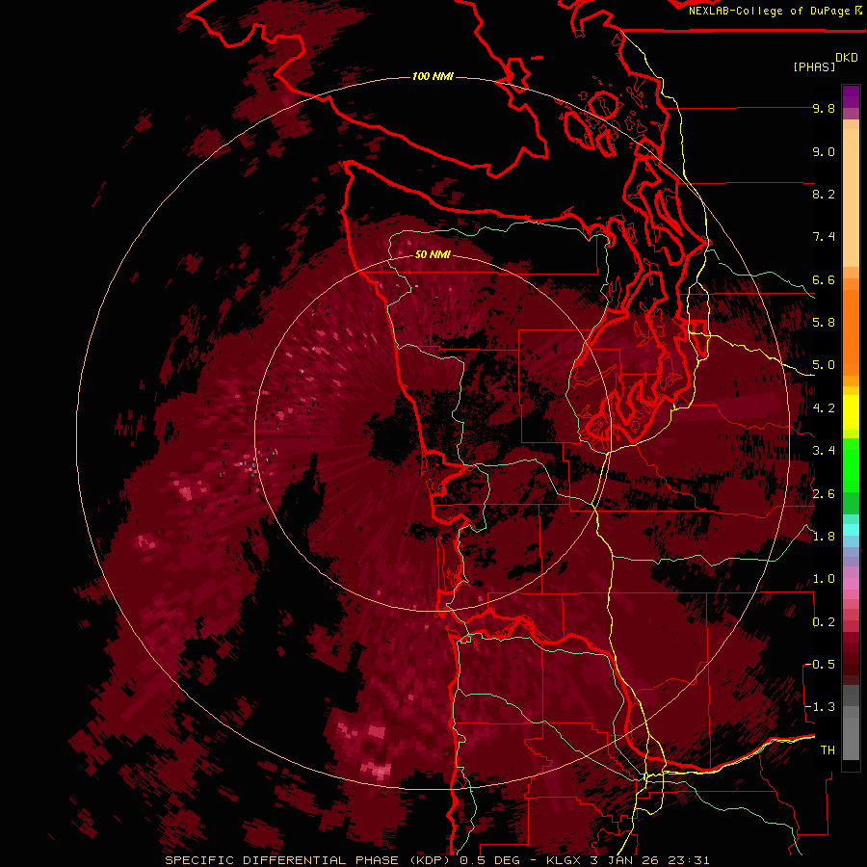The image size is (867, 867).
Task: Click the purple top segment of color bar
Action: tap(851, 95)
